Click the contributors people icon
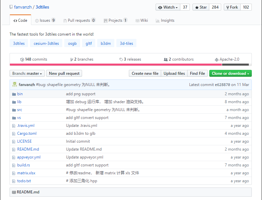Image resolution: width=262 pixels, height=200 pixels. pyautogui.click(x=165, y=60)
